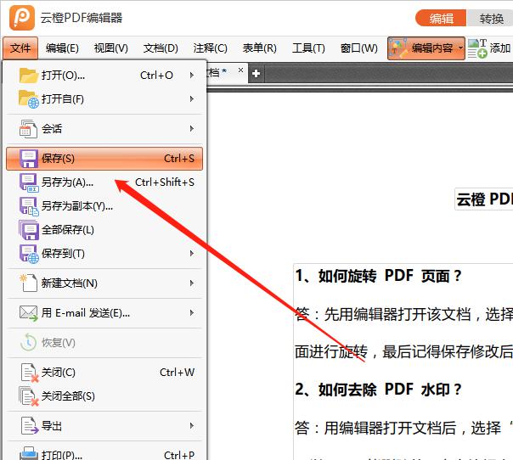Choose 关闭全部(S) menu entry
The width and height of the screenshot is (513, 460).
coord(104,396)
